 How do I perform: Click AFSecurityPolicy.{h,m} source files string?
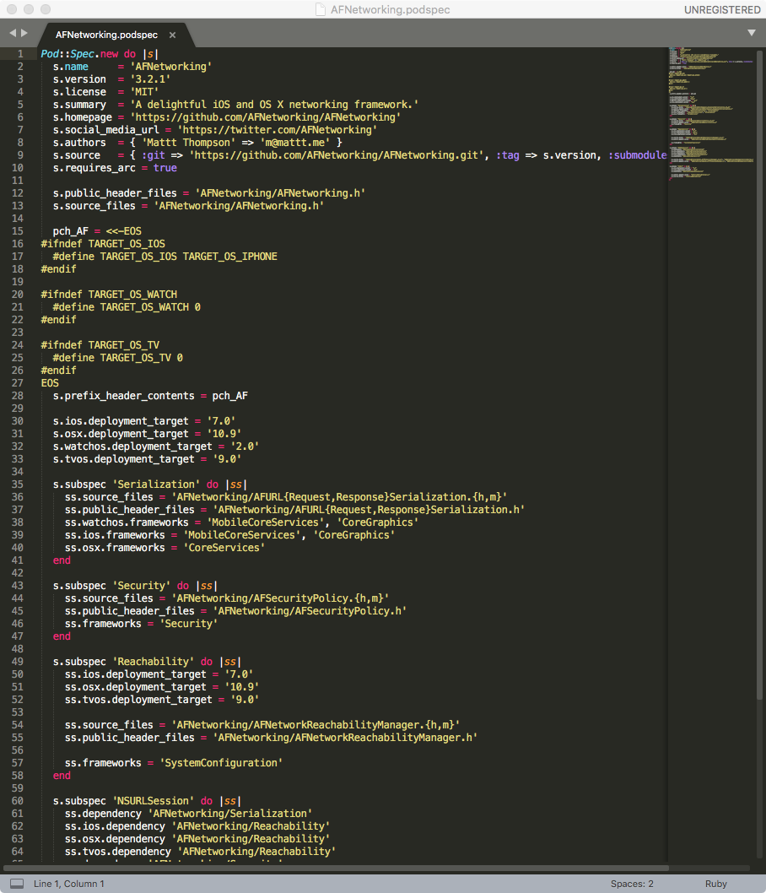tap(280, 598)
